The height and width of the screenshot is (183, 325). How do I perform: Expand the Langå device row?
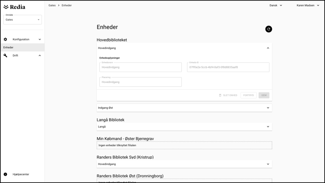click(184, 126)
